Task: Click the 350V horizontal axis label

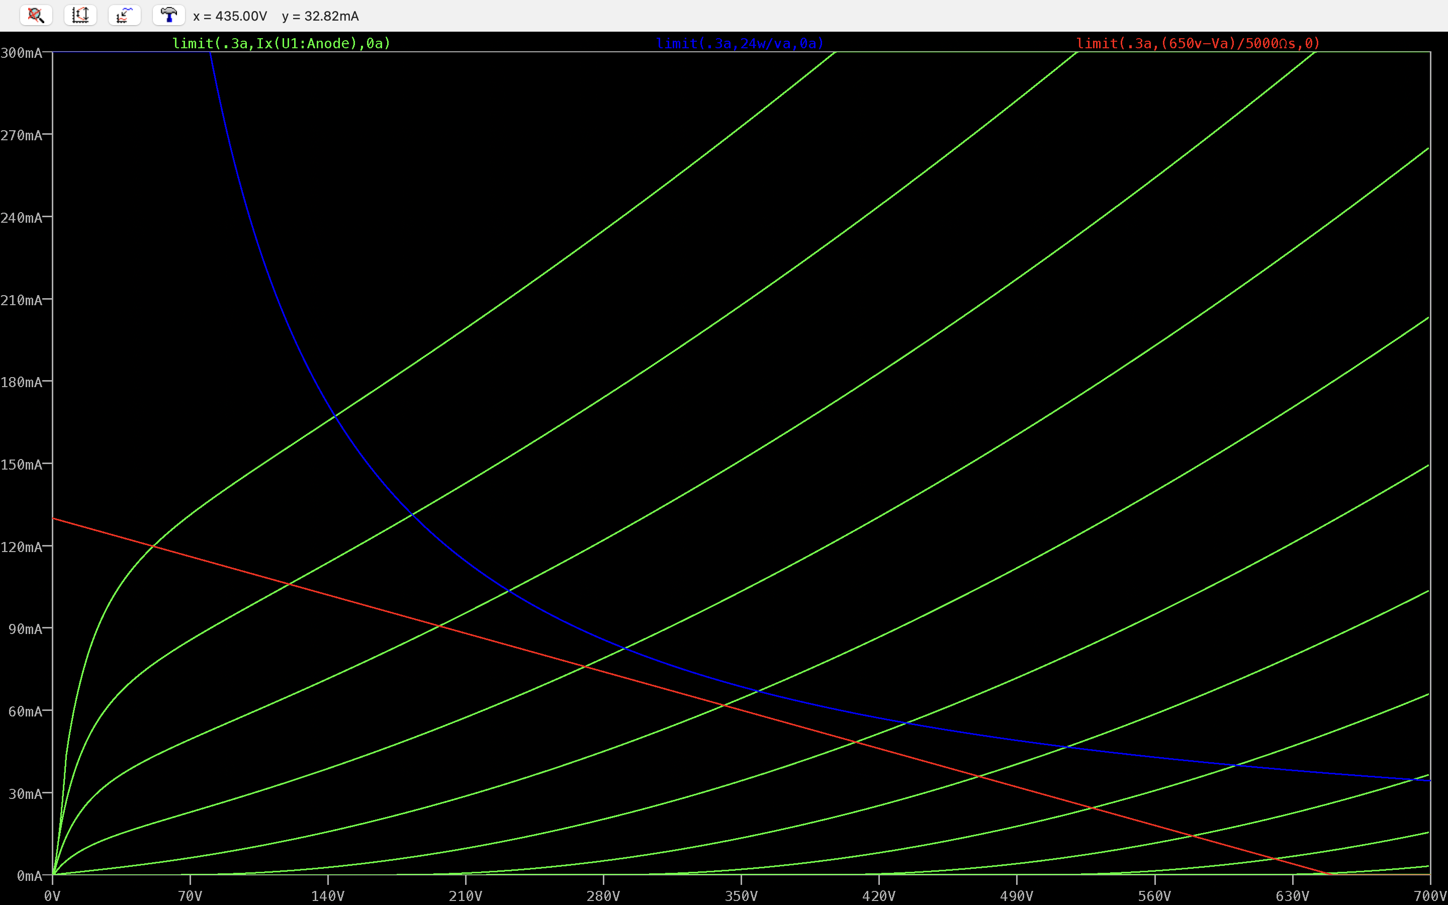Action: click(742, 896)
